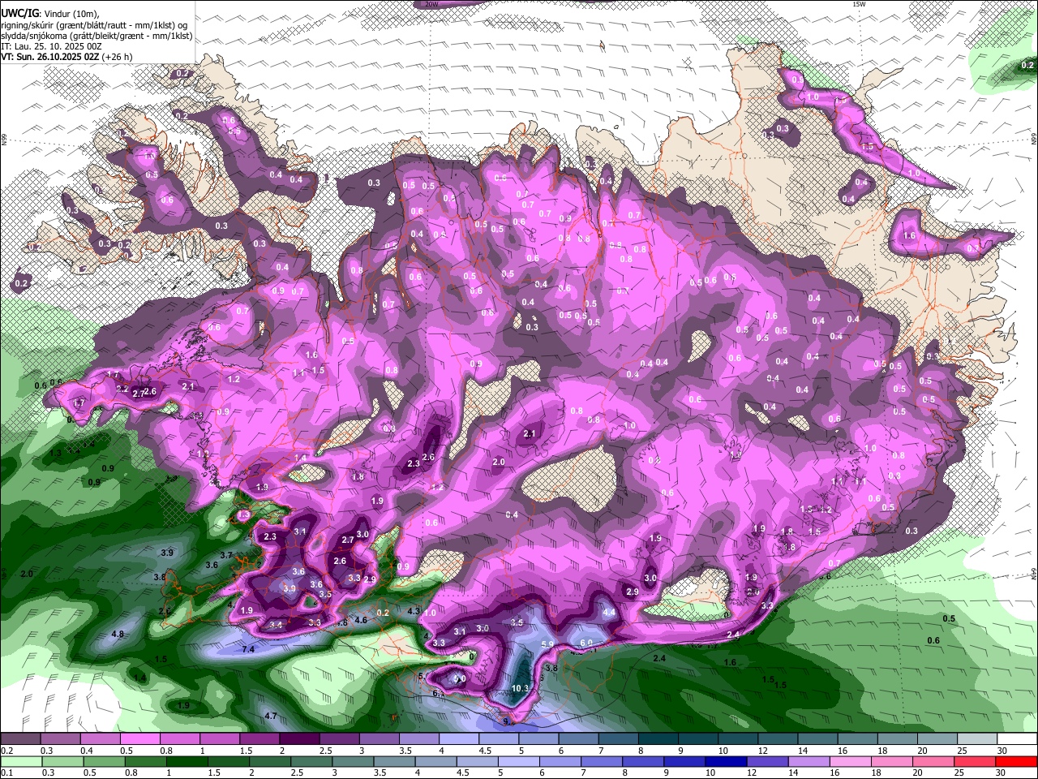Click the '4.6' value on the map

click(x=362, y=620)
